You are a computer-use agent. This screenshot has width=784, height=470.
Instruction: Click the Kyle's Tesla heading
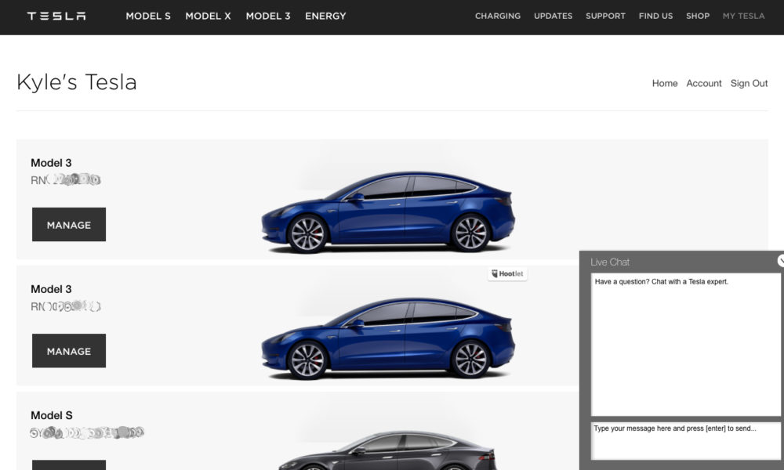(77, 82)
